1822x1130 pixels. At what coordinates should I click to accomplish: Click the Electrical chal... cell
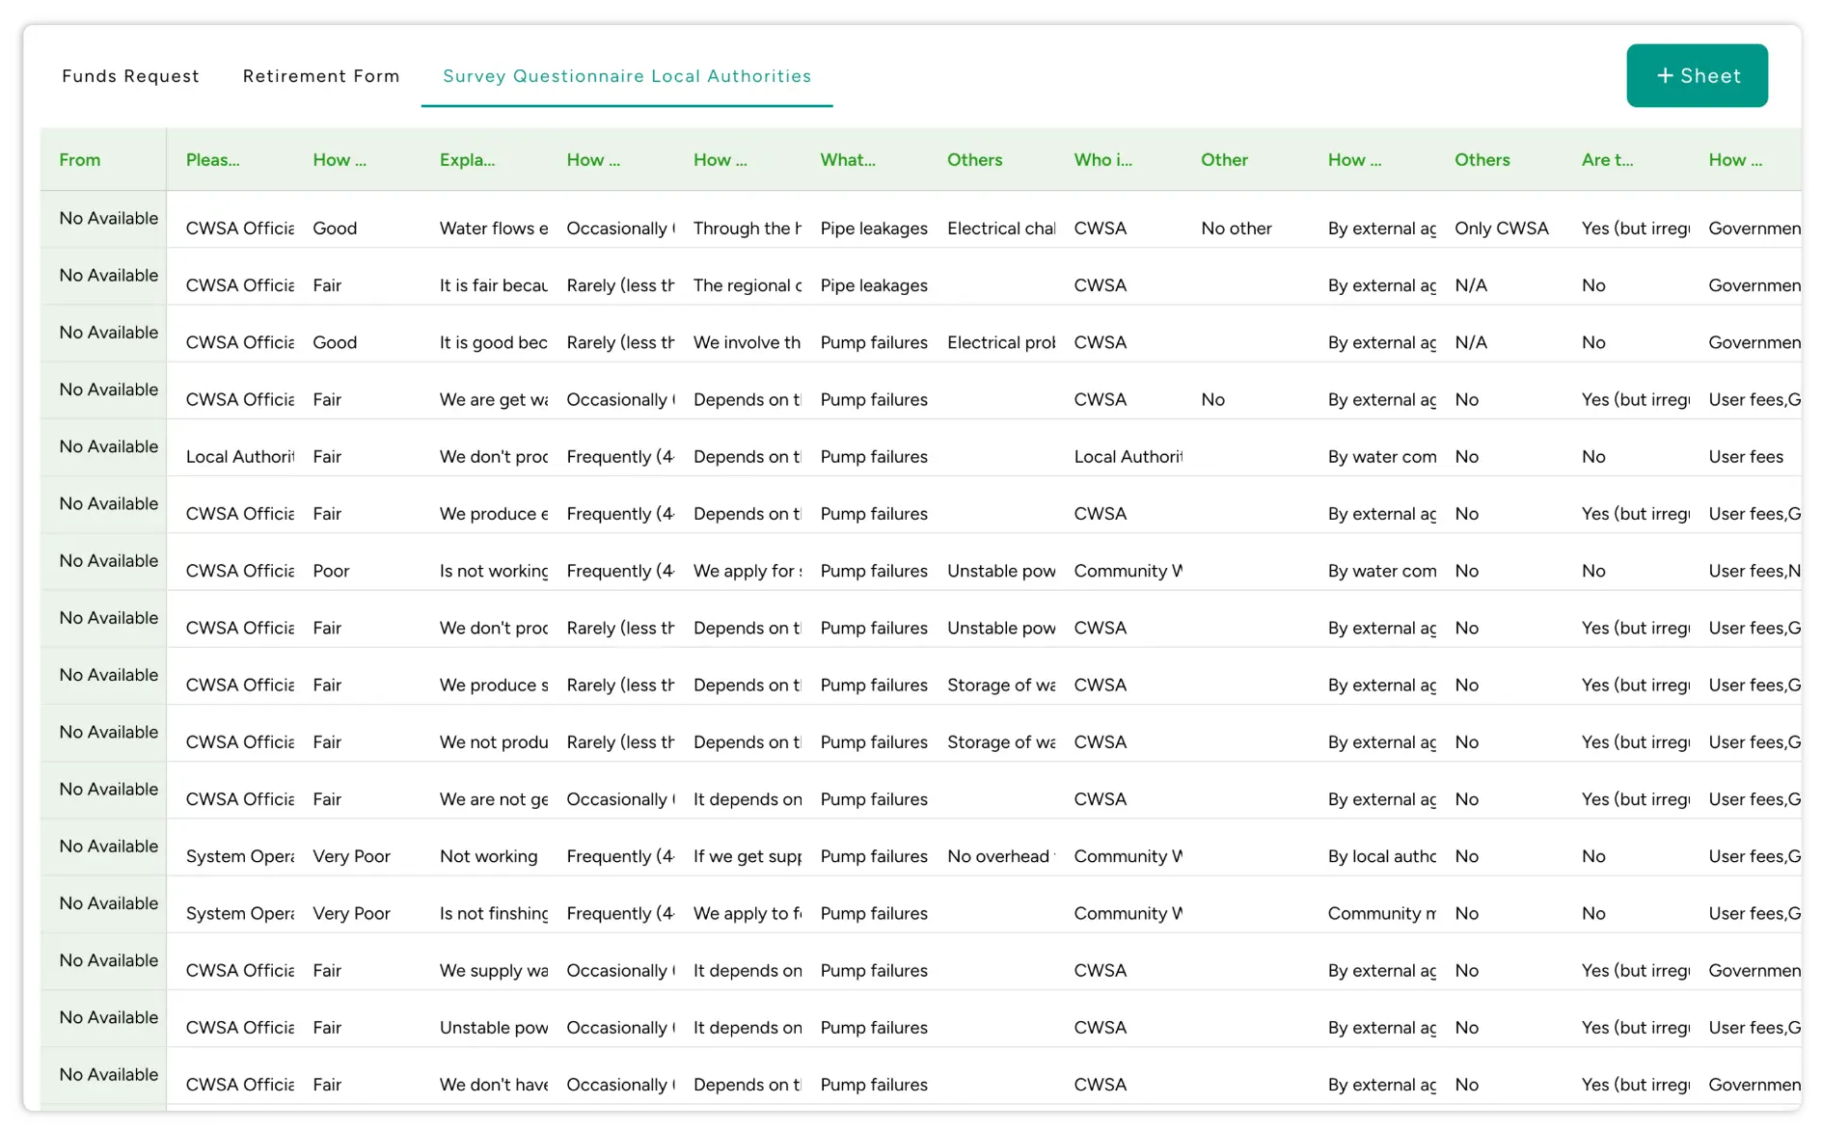coord(1000,229)
